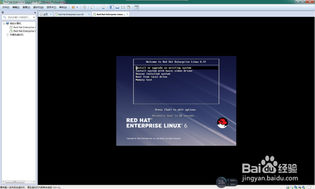Image resolution: width=315 pixels, height=189 pixels.
Task: Open the power options dropdown arrow
Action: 77,7
